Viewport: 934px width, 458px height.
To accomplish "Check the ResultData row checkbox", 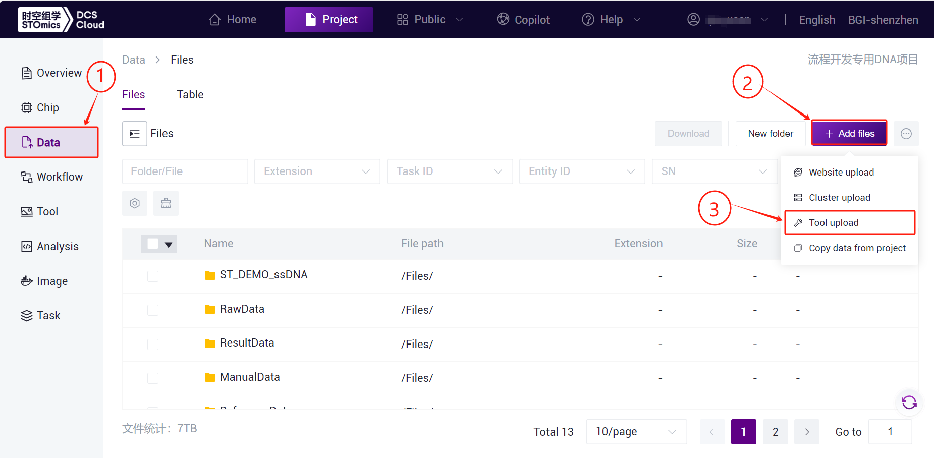I will coord(153,344).
